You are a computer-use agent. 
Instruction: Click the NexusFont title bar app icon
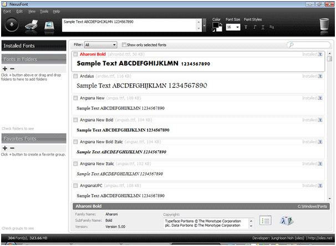point(4,4)
